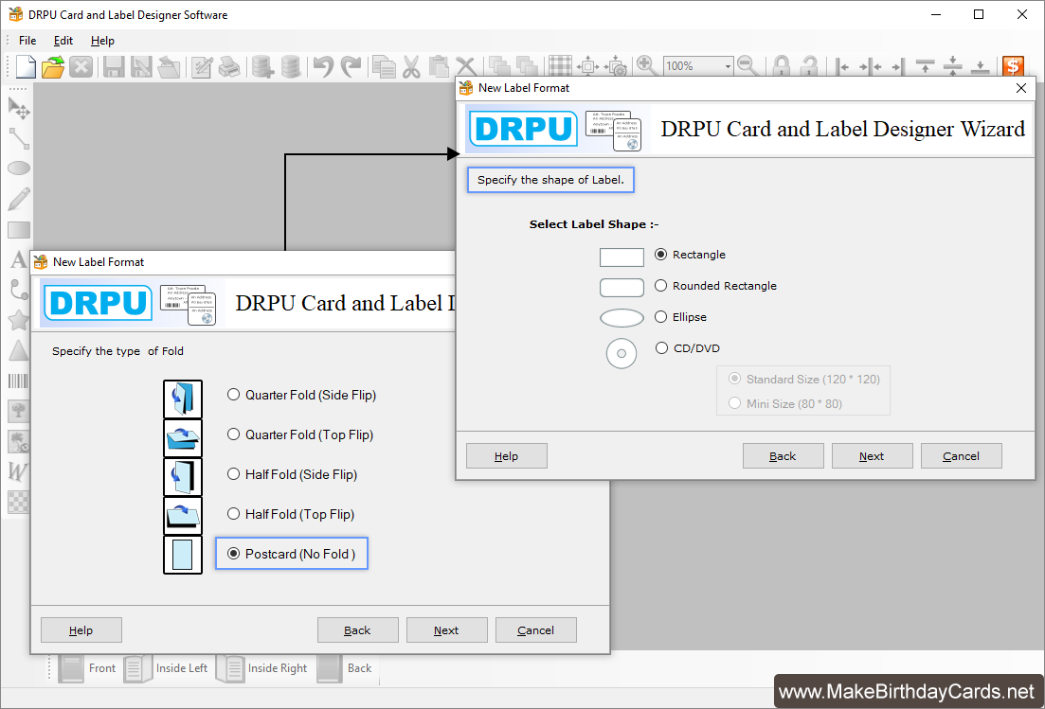The image size is (1045, 709).
Task: Select the Pencil tool
Action: click(19, 199)
